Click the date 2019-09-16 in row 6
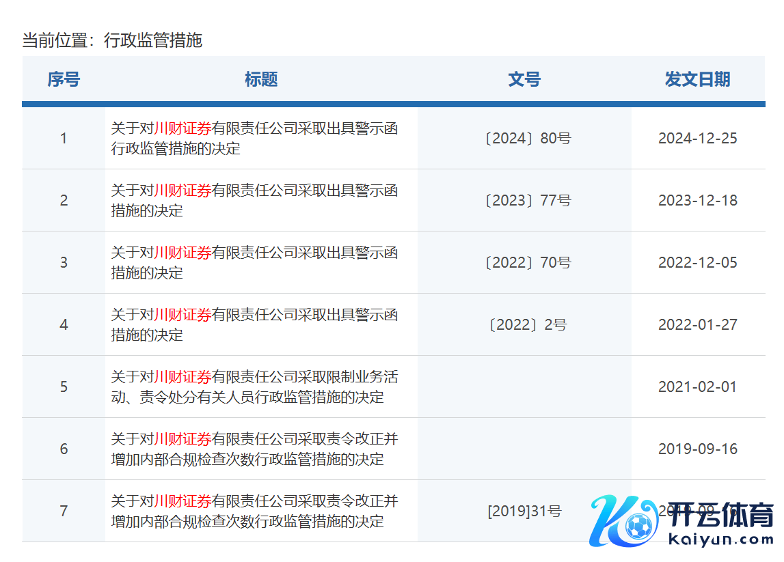This screenshot has width=784, height=562. (x=697, y=449)
